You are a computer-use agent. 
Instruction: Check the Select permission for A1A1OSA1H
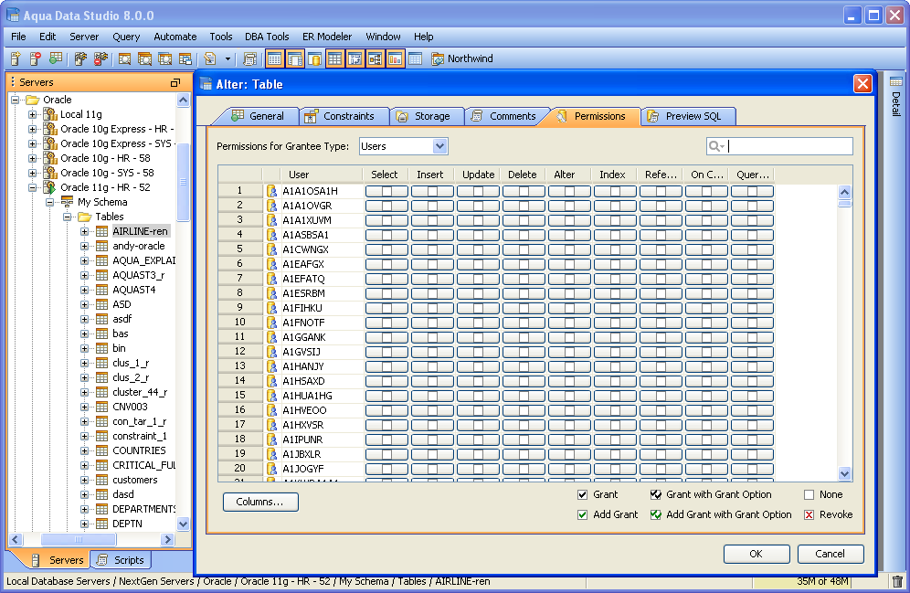point(386,191)
